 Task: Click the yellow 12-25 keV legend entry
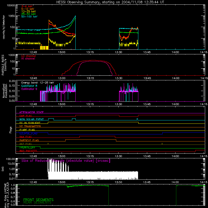tap(29, 11)
